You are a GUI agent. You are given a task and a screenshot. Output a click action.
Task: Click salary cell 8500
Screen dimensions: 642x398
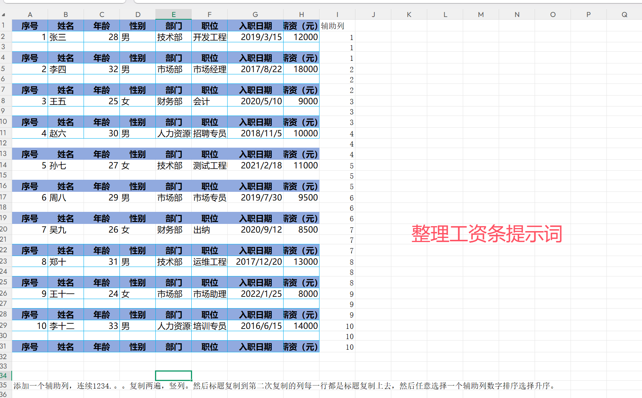coord(301,230)
